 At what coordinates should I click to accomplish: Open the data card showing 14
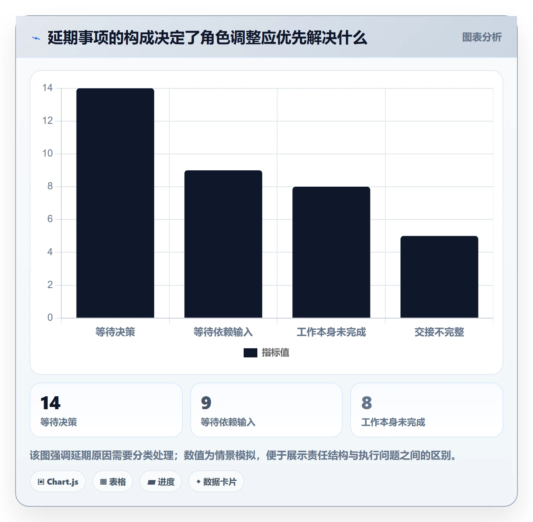point(106,410)
